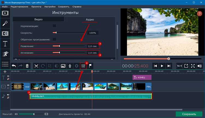Open the Настройки menu
The image size is (205, 118).
pos(50,7)
